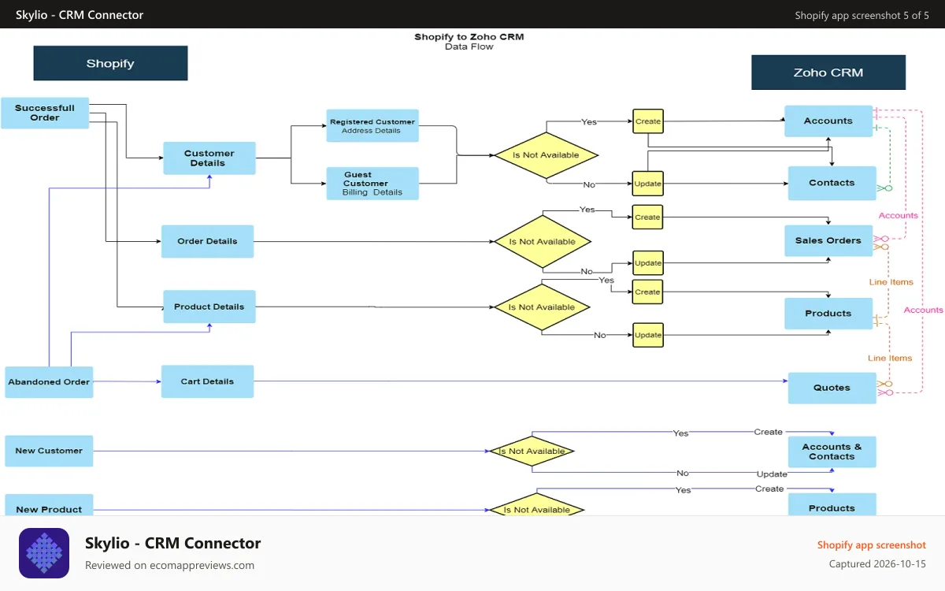Click the 'Shopify app screenshot 5 of 5' label

[862, 15]
